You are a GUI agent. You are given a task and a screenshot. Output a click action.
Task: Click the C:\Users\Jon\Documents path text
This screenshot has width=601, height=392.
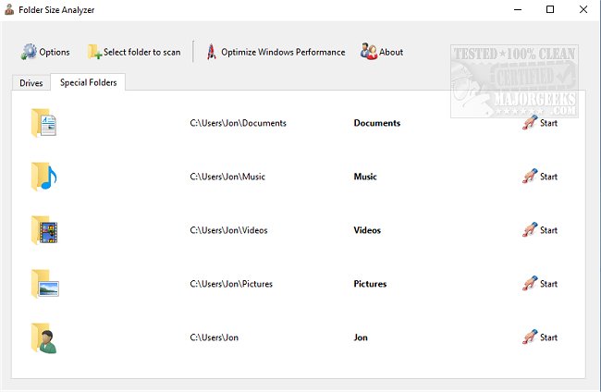point(238,123)
